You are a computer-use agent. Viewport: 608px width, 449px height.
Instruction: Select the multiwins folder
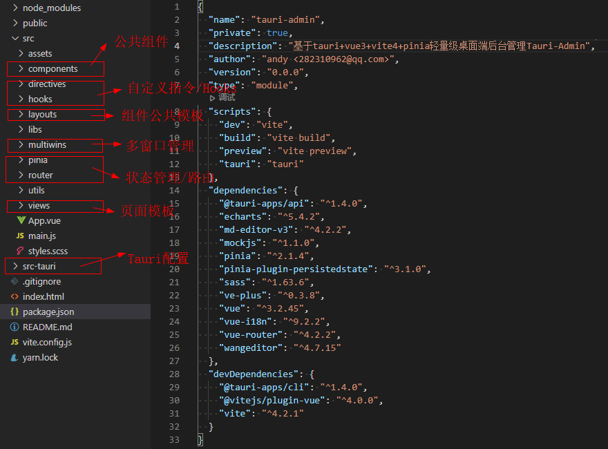tap(47, 145)
